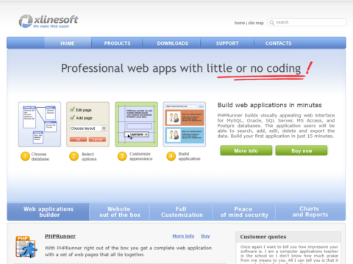Open the PHPRunner title link
The height and width of the screenshot is (264, 353).
(x=60, y=236)
